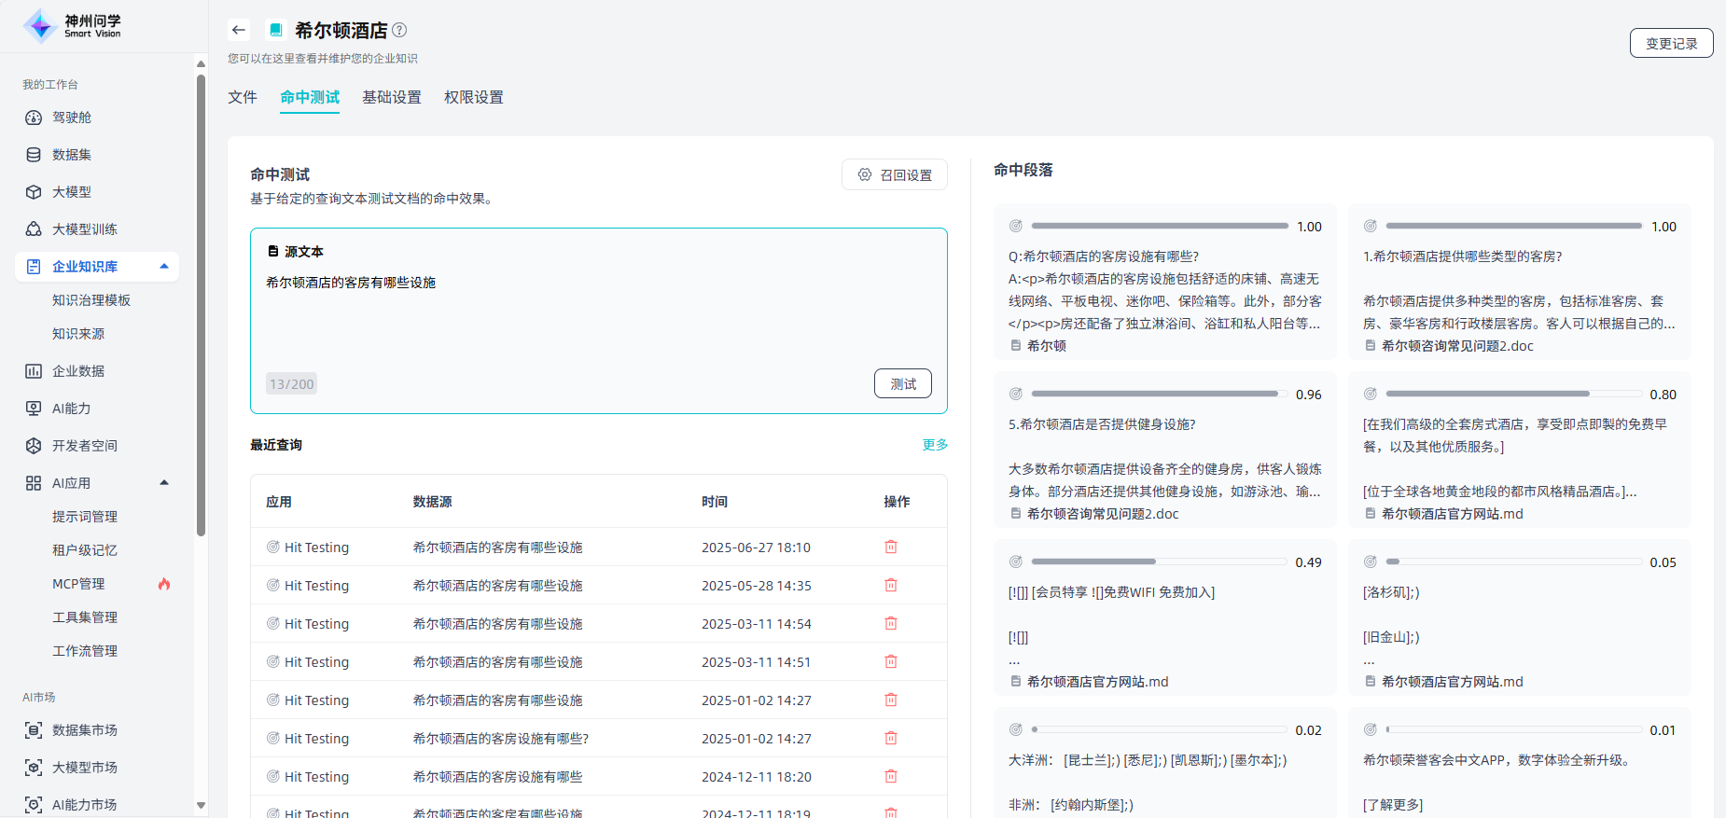Collapse the 企业知识库 menu section
This screenshot has height=818, width=1726.
(x=164, y=267)
